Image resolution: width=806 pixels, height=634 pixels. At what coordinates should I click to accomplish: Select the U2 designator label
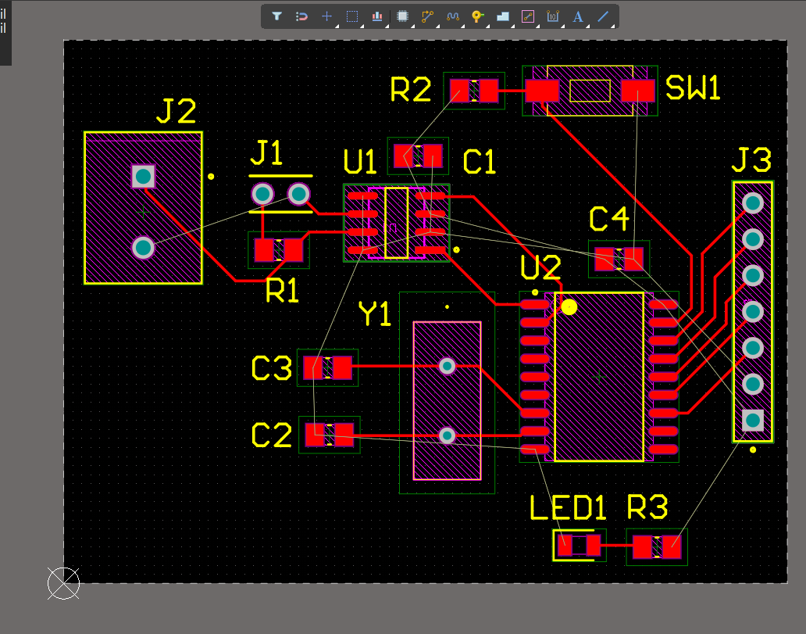click(x=540, y=267)
